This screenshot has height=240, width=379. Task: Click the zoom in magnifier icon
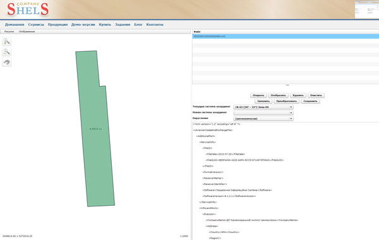pyautogui.click(x=7, y=41)
